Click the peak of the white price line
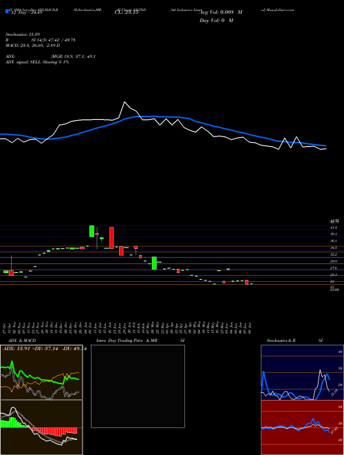 (125, 102)
